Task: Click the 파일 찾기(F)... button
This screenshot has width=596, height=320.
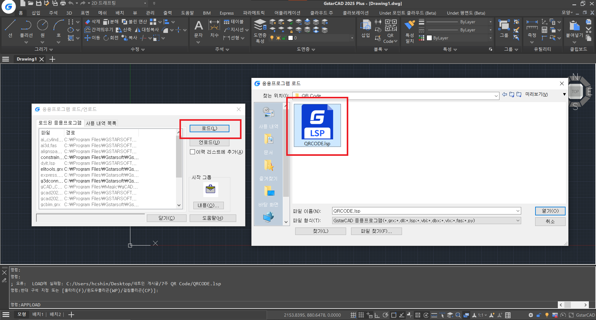Action: (x=377, y=231)
